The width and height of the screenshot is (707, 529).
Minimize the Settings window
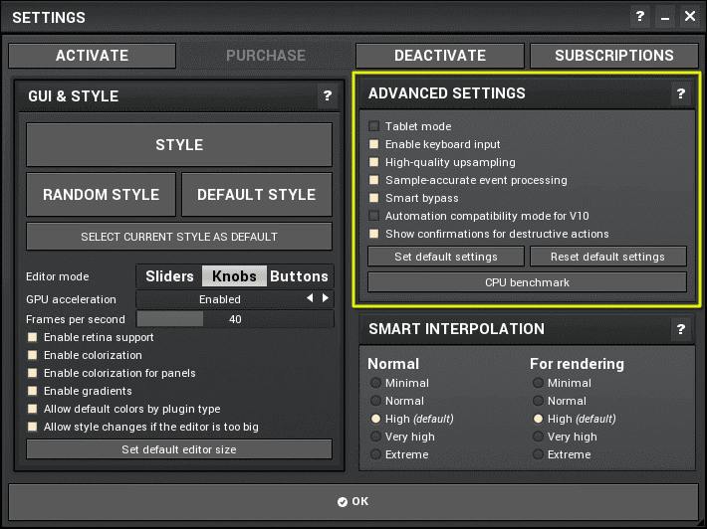(665, 17)
